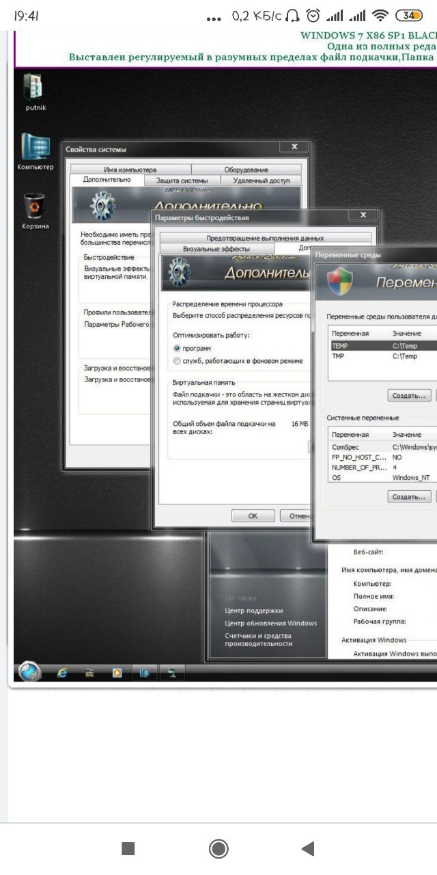Close the Параметры быстродействия dialog
This screenshot has height=875, width=437.
point(362,215)
